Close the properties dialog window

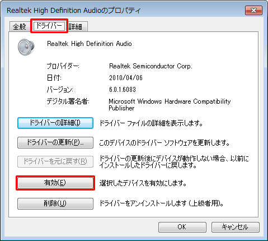pos(253,10)
